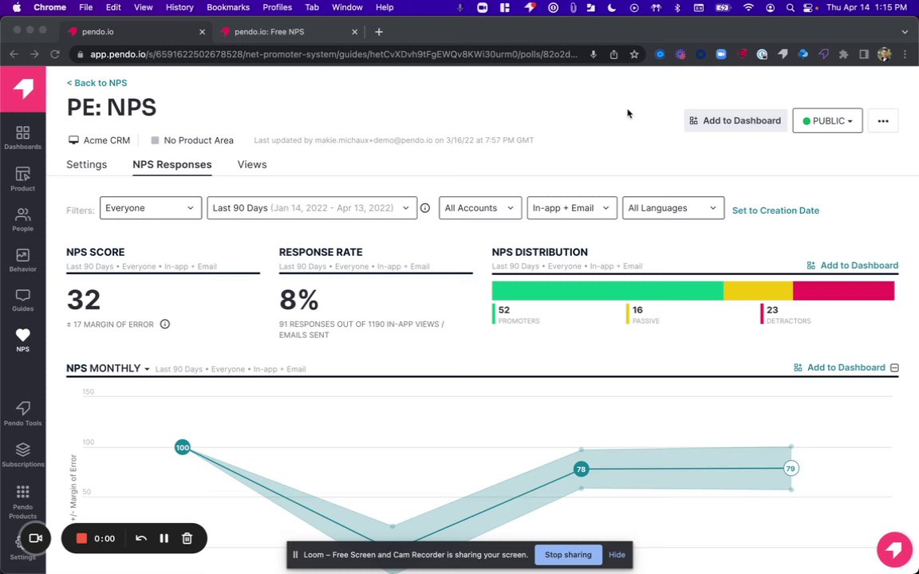
Task: Open Pendo Tools in sidebar
Action: [22, 414]
